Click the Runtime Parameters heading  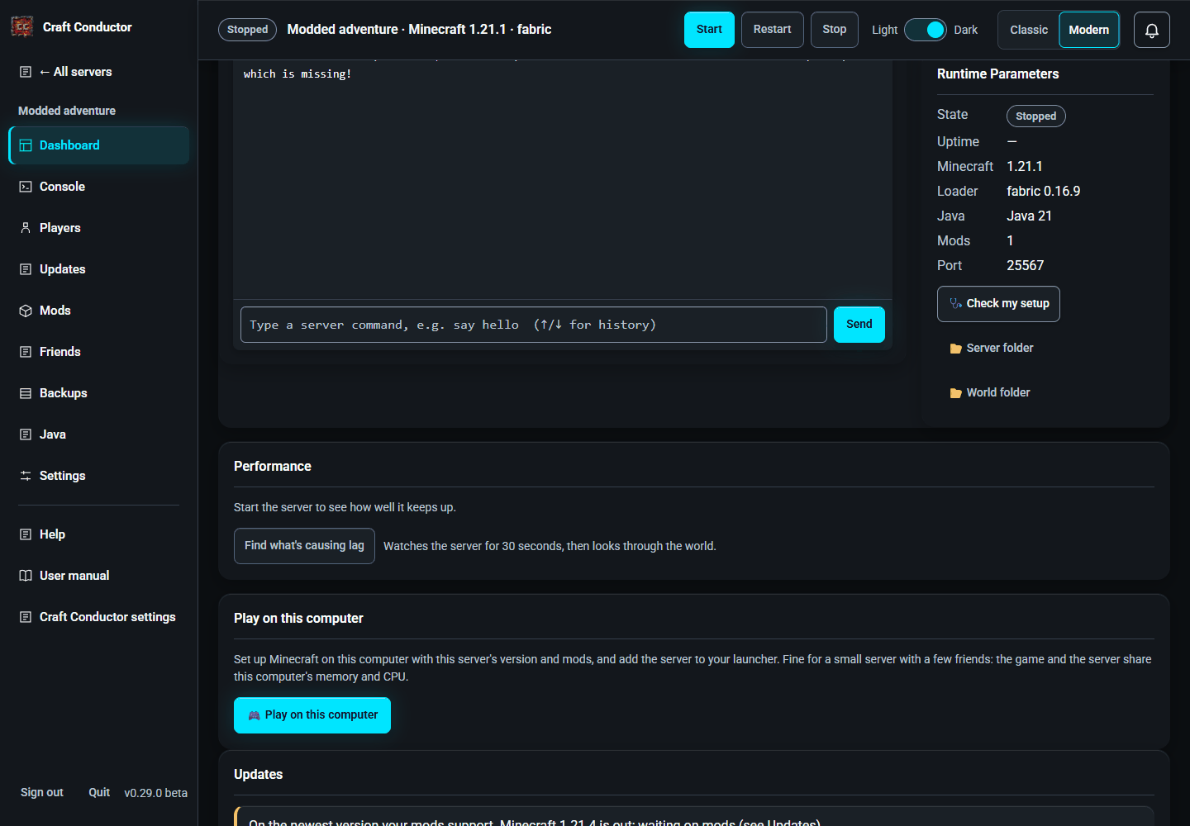[997, 74]
